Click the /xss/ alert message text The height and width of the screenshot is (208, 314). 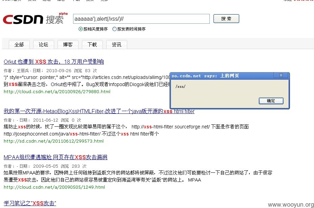point(180,86)
